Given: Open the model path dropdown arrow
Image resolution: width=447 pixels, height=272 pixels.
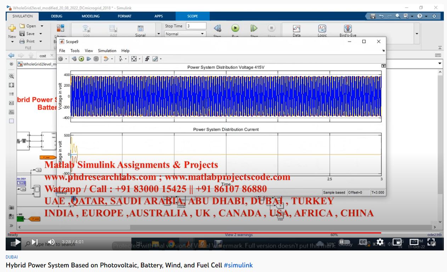Looking at the screenshot, I should coord(440,63).
